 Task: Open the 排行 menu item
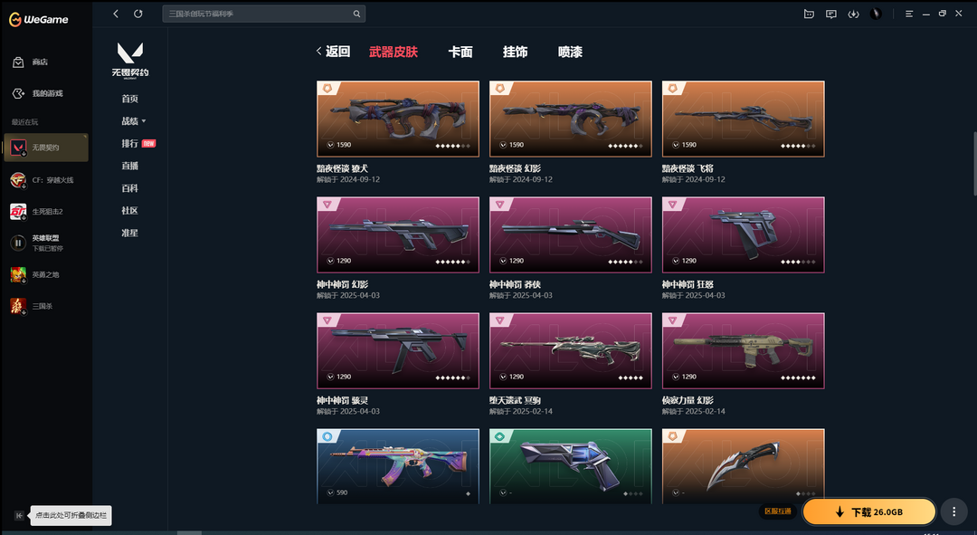click(129, 143)
